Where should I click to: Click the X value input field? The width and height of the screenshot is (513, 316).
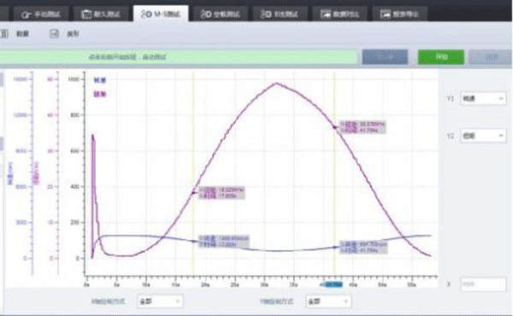(483, 284)
